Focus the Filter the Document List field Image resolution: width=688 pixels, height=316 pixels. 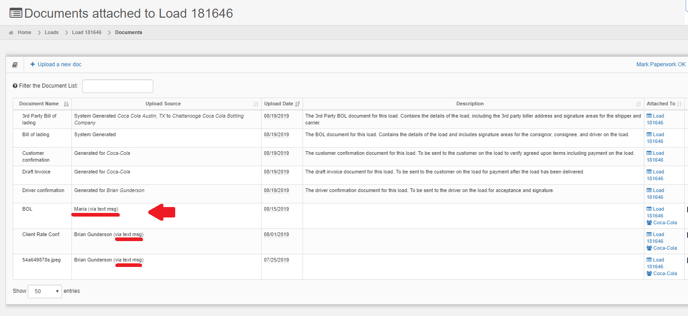pyautogui.click(x=118, y=86)
